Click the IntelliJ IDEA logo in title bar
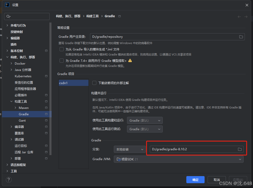Image resolution: width=253 pixels, height=188 pixels. pyautogui.click(x=7, y=5)
